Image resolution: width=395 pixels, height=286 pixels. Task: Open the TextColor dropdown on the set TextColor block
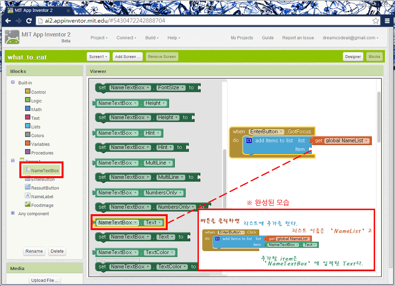[172, 267]
